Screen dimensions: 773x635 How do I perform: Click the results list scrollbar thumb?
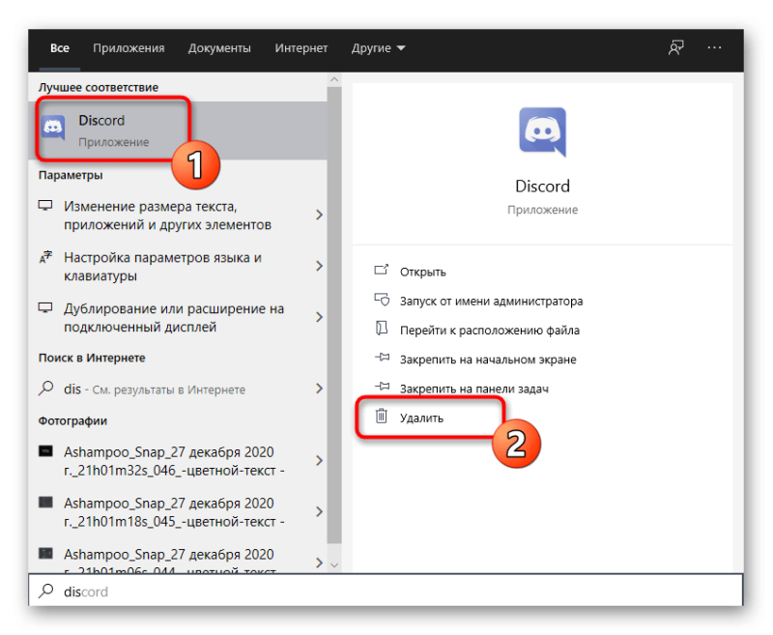tap(334, 315)
